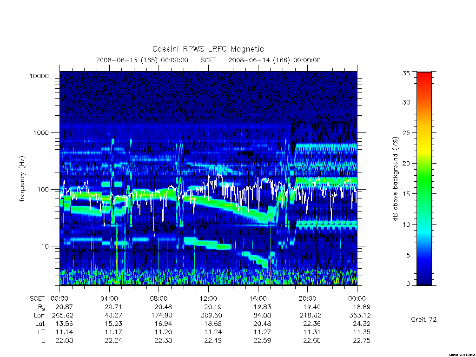476x357 pixels.
Task: Click the L value 22.75
Action: tap(362, 340)
